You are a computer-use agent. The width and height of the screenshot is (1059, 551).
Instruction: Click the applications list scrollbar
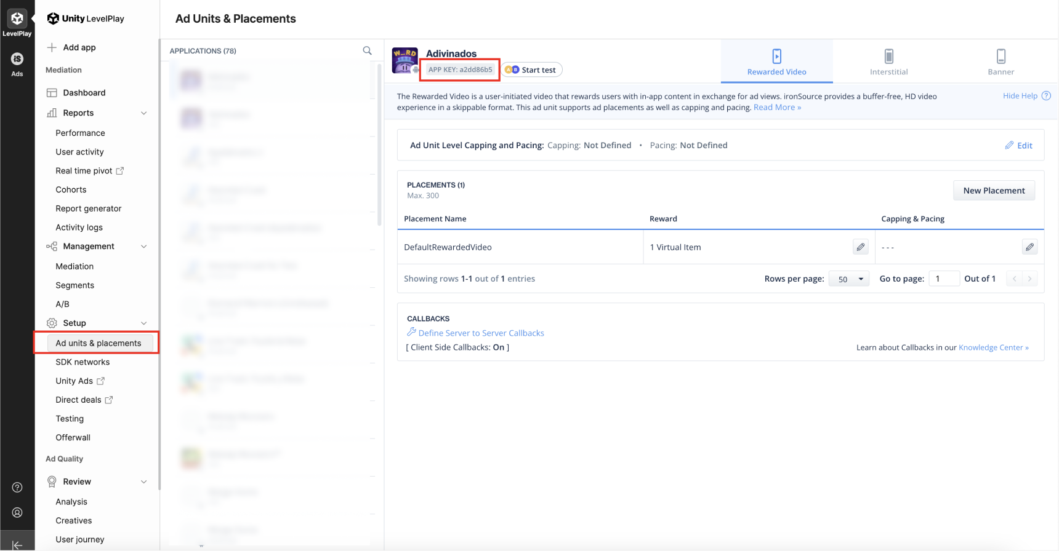pyautogui.click(x=379, y=145)
